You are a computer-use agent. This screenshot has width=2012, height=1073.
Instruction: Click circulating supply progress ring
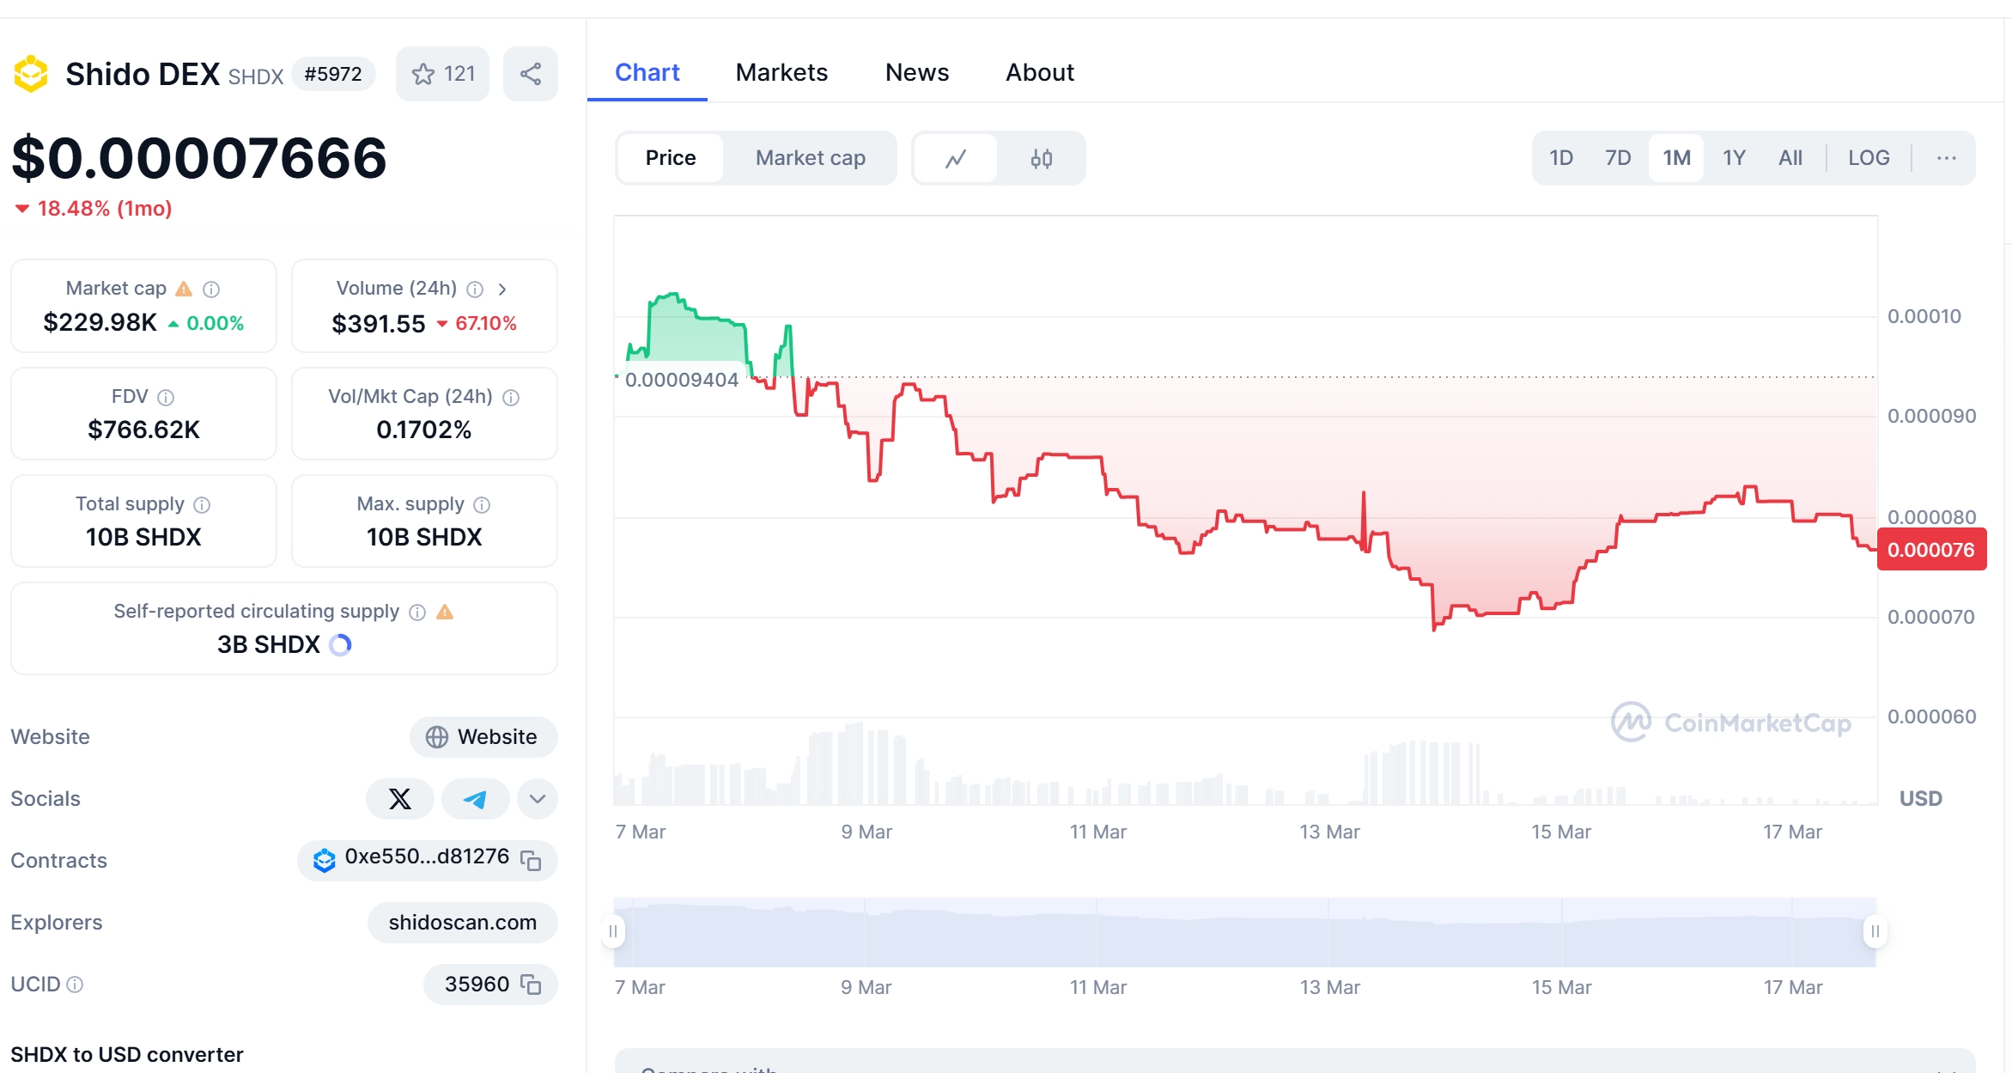pyautogui.click(x=341, y=644)
